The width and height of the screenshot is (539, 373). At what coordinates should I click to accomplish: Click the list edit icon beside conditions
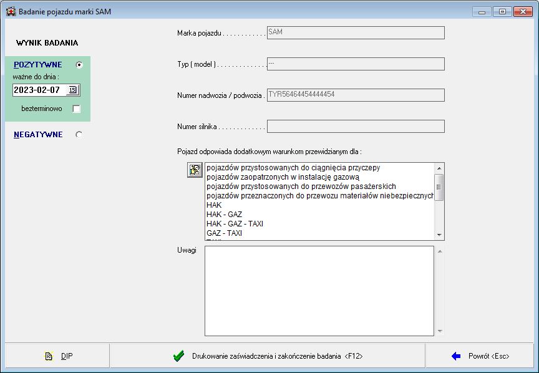tap(195, 170)
